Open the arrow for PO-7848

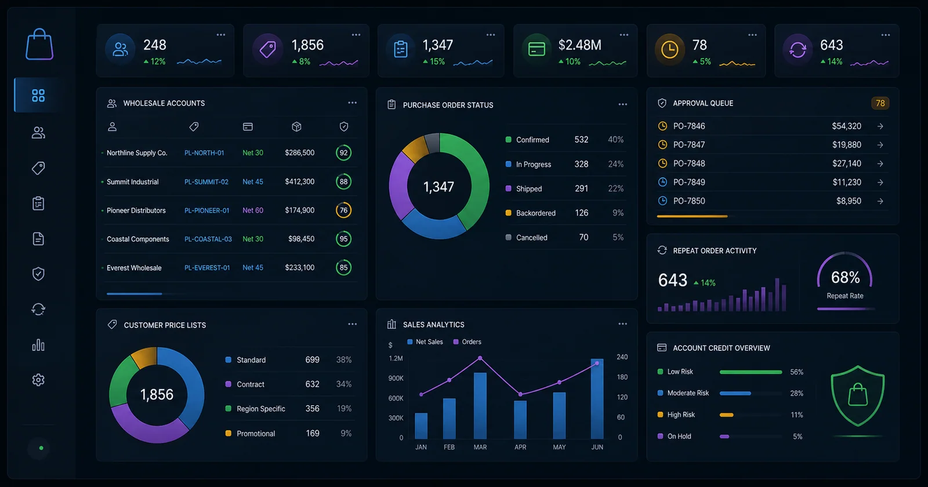[880, 163]
